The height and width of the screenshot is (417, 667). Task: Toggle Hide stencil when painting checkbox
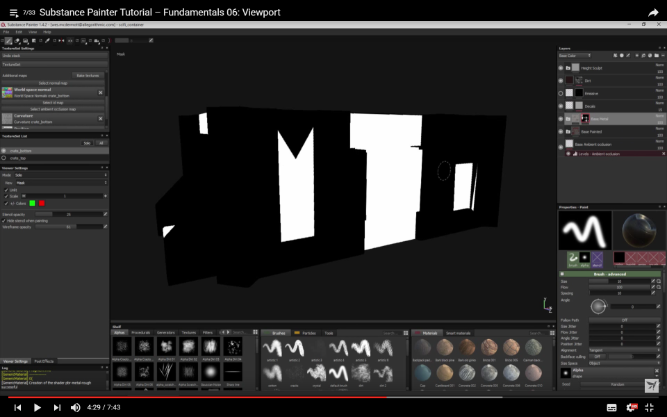click(4, 221)
